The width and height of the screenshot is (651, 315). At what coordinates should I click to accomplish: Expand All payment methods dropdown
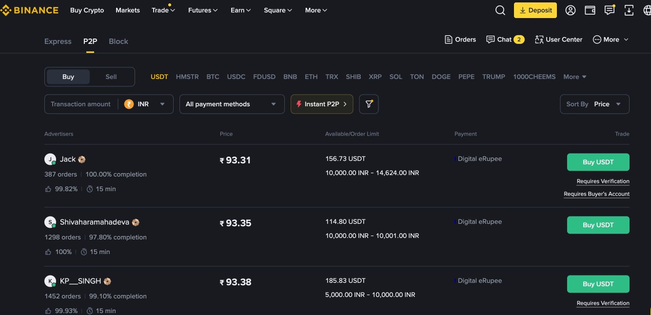click(232, 104)
